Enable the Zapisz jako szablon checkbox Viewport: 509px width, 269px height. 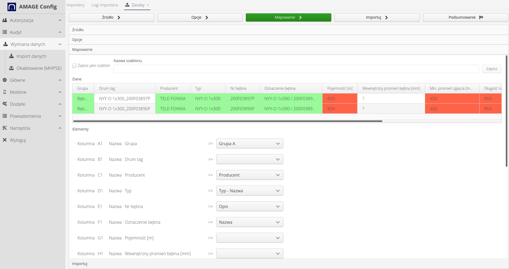(75, 66)
